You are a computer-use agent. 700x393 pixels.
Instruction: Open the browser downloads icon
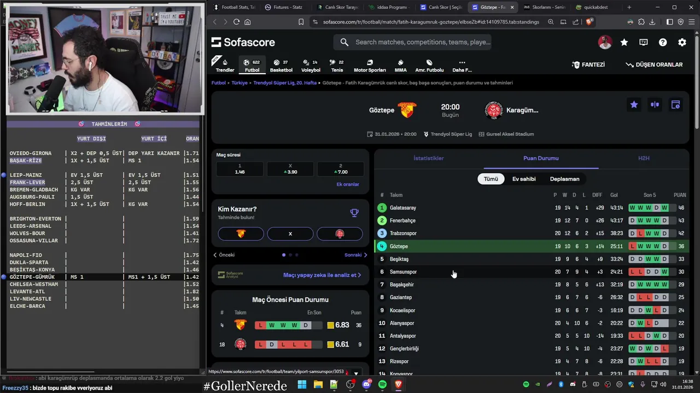point(652,22)
